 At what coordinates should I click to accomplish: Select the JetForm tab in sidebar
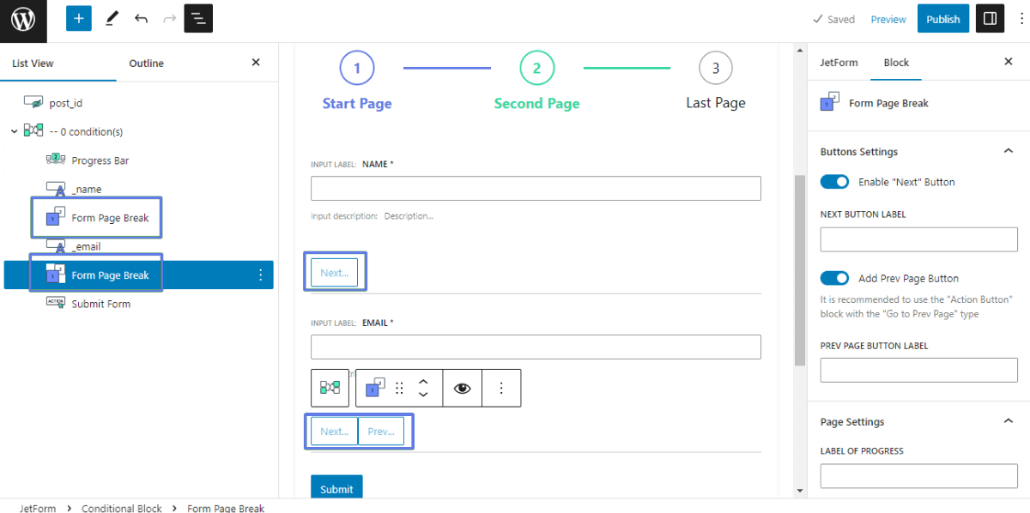click(x=839, y=62)
